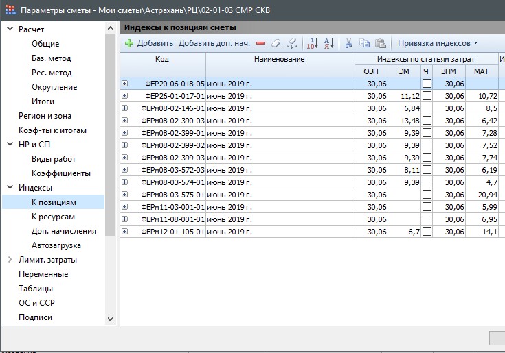Click the copy icon in toolbar
The height and width of the screenshot is (353, 505).
click(364, 43)
